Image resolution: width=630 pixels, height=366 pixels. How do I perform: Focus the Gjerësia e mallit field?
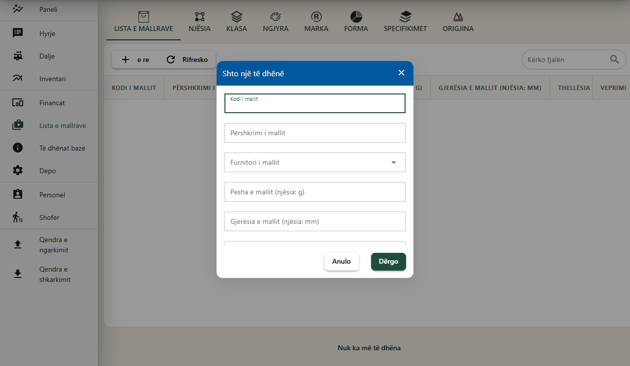click(315, 221)
